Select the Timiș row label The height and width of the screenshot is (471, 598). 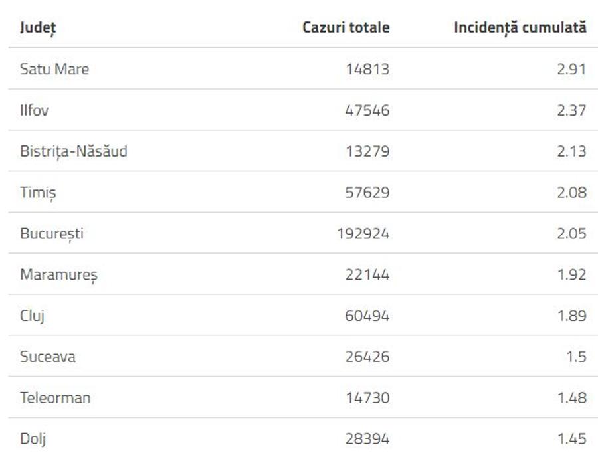coord(38,193)
